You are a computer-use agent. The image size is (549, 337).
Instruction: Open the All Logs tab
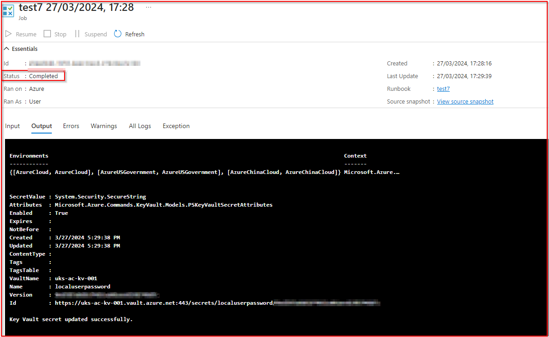140,126
